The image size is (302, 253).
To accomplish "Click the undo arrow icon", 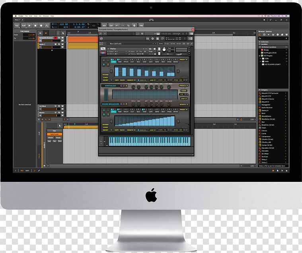I will click(x=117, y=25).
